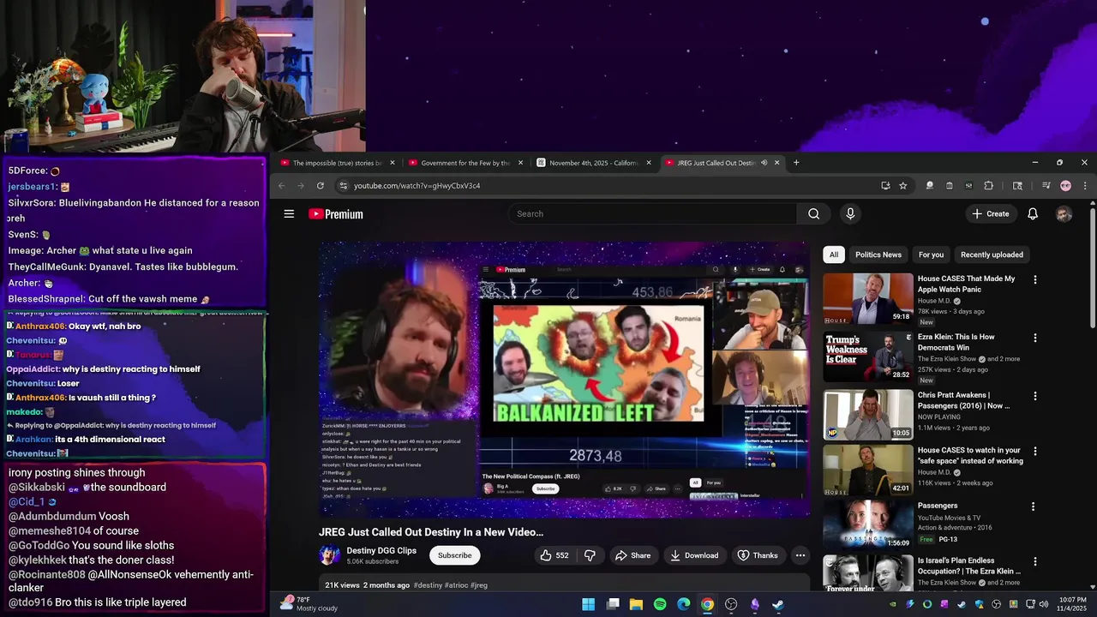Open the Chrome extensions puzzle icon
This screenshot has width=1097, height=617.
pos(988,186)
